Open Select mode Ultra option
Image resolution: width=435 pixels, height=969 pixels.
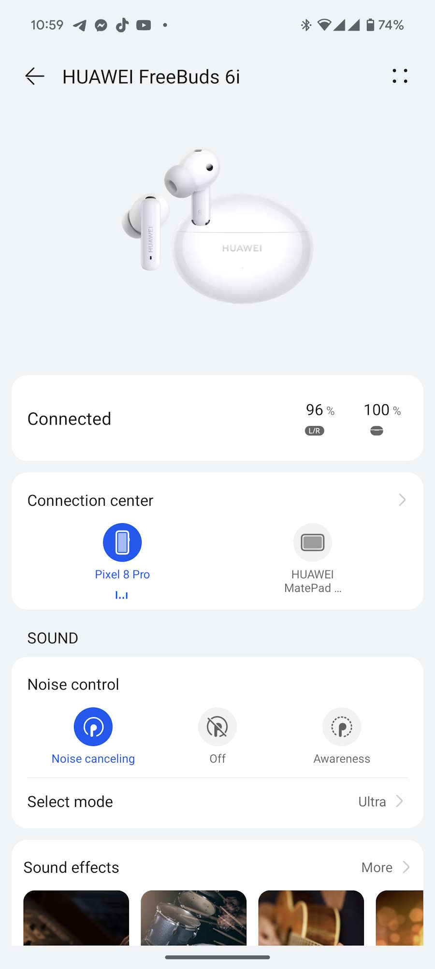coord(380,802)
